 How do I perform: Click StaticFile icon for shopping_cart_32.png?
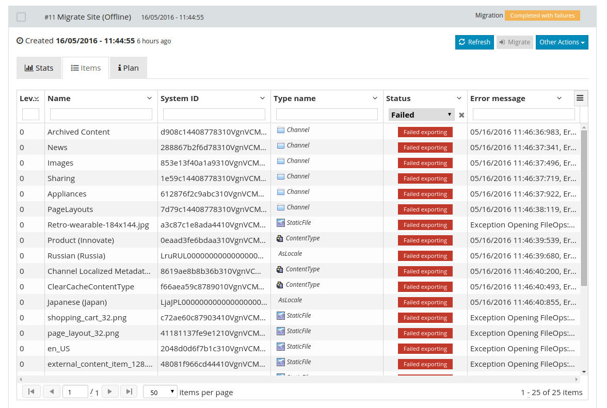[x=281, y=316]
